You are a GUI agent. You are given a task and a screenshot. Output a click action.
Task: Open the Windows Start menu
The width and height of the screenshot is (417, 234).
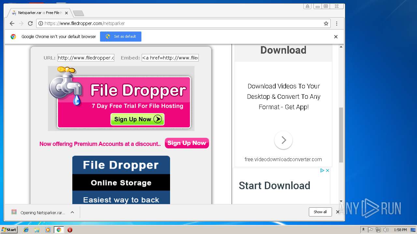click(x=9, y=230)
